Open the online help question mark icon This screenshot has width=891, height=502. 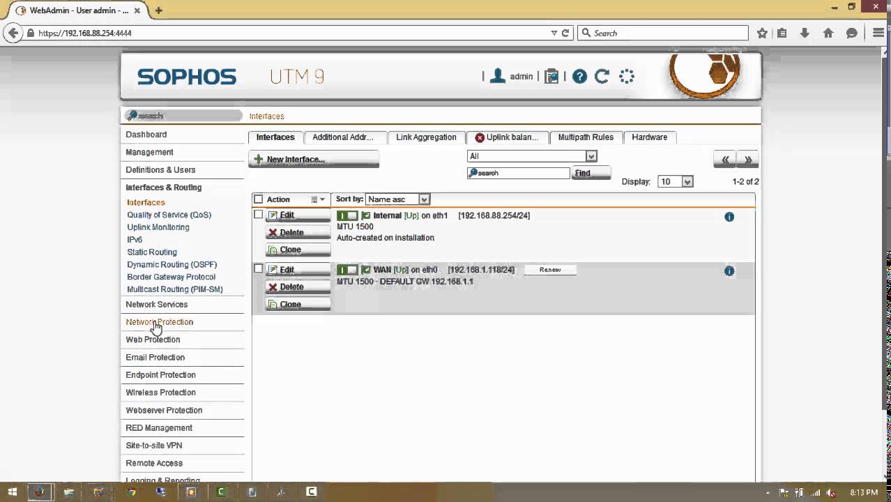pyautogui.click(x=579, y=77)
